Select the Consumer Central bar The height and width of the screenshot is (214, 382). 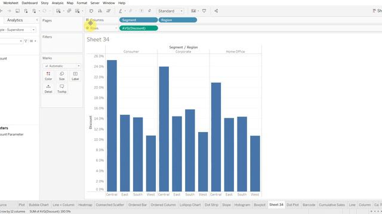point(112,125)
